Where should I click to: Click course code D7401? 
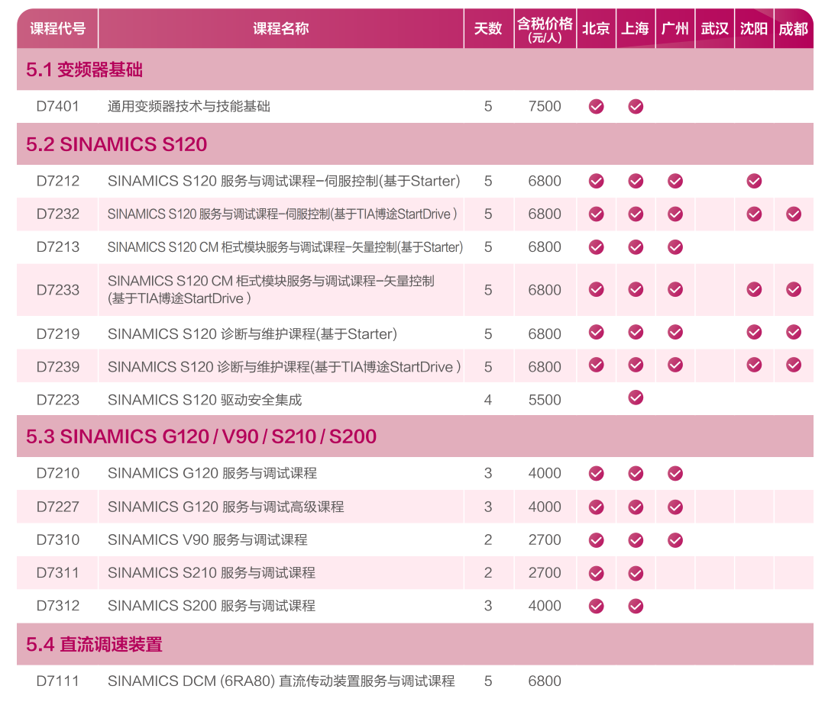[x=57, y=106]
